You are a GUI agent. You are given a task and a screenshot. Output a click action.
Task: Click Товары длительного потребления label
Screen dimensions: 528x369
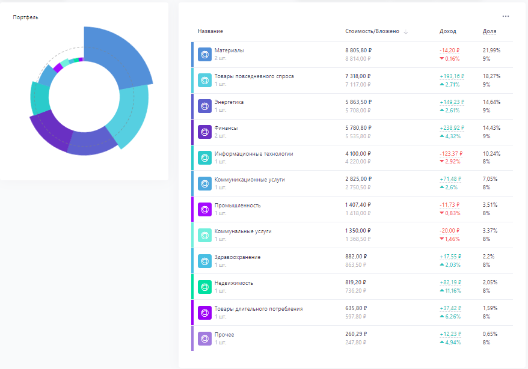(x=258, y=309)
